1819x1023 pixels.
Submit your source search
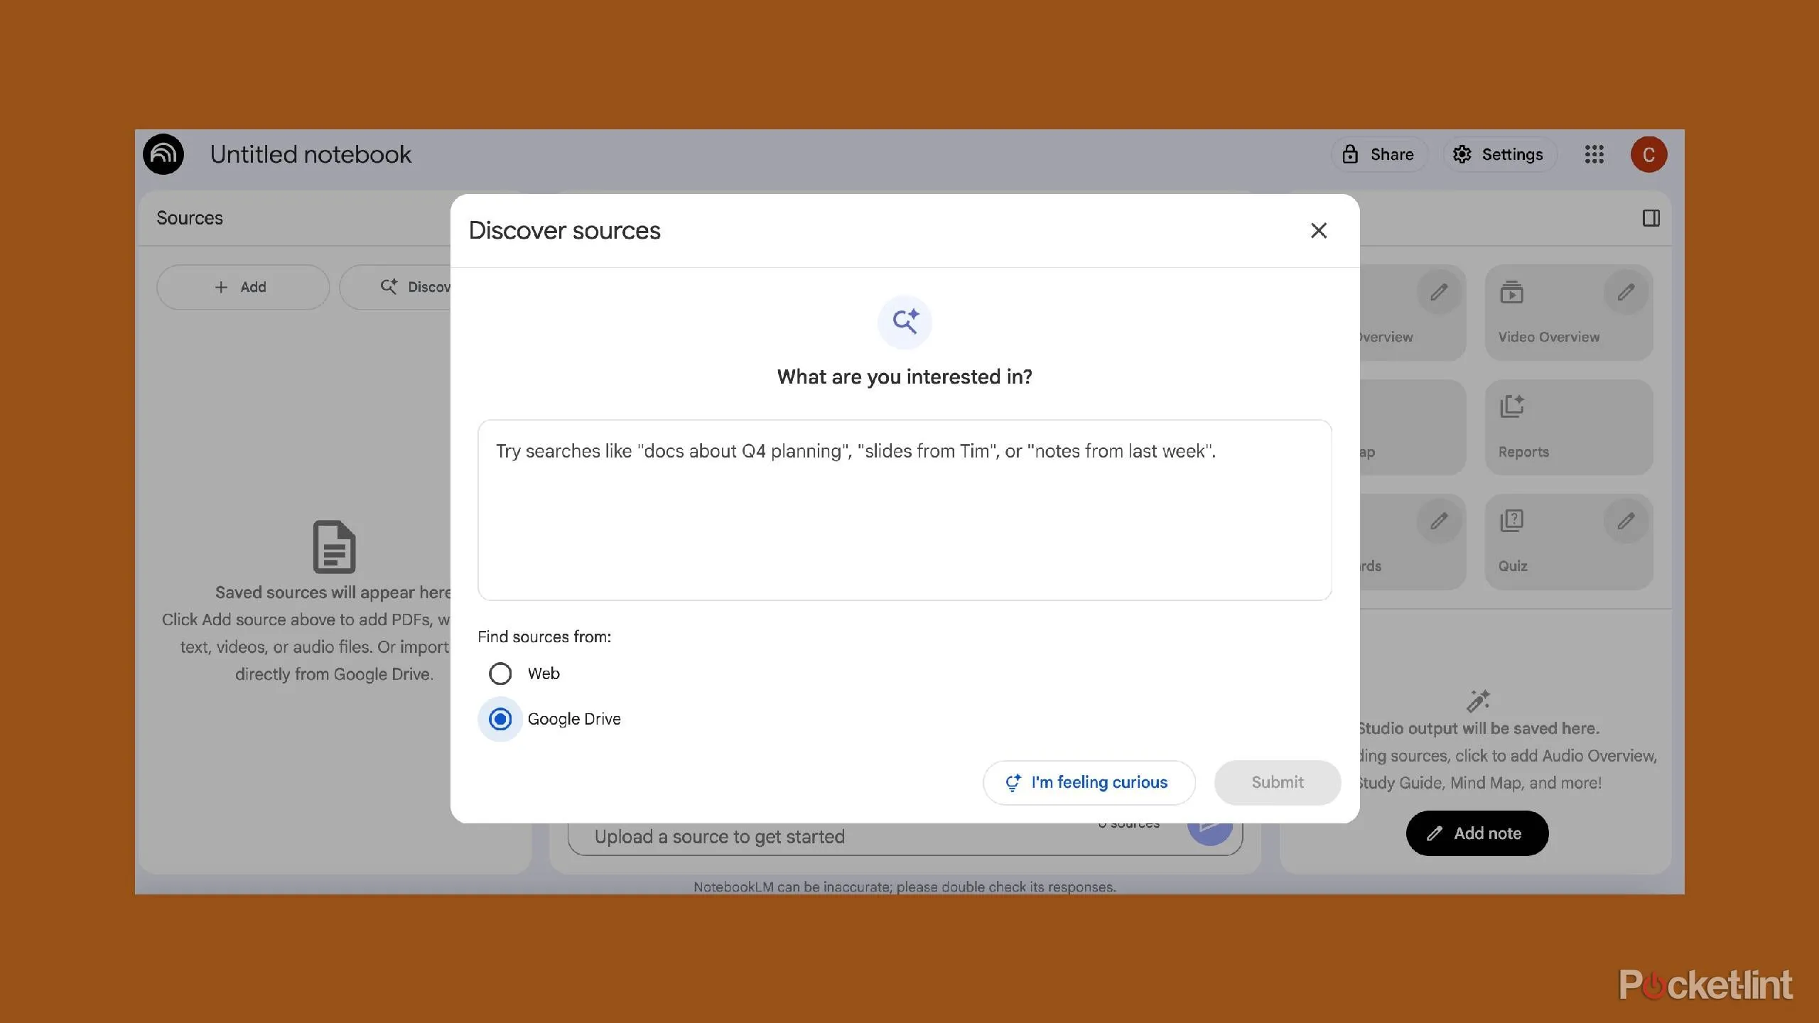click(x=1277, y=782)
